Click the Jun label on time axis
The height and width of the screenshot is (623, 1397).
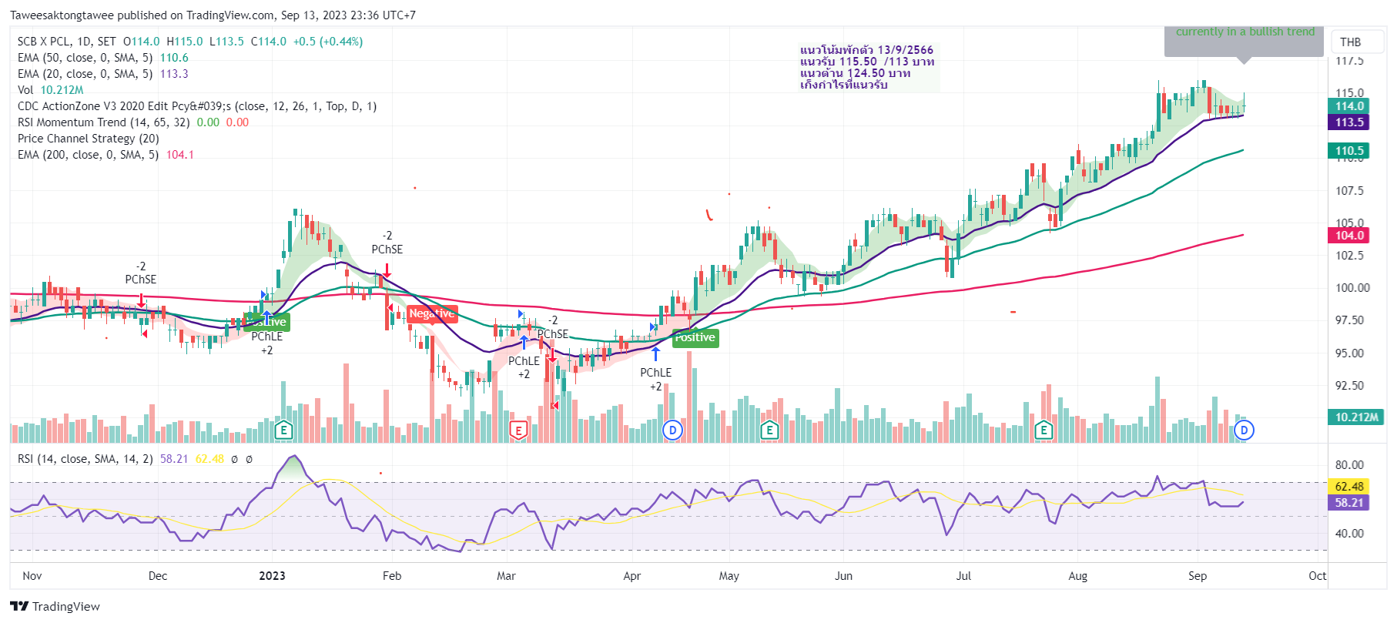[844, 576]
